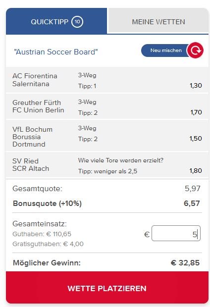Click the 1,50 odds for Dortmund tip
Viewport: 210px width, 307px height.
(x=196, y=139)
